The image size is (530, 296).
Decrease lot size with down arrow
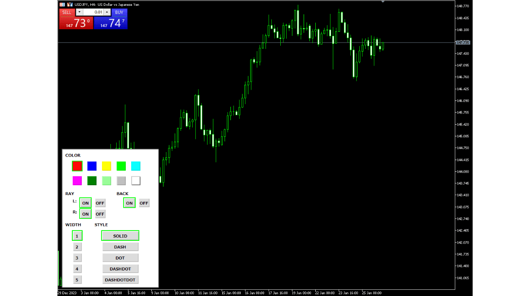(x=79, y=12)
